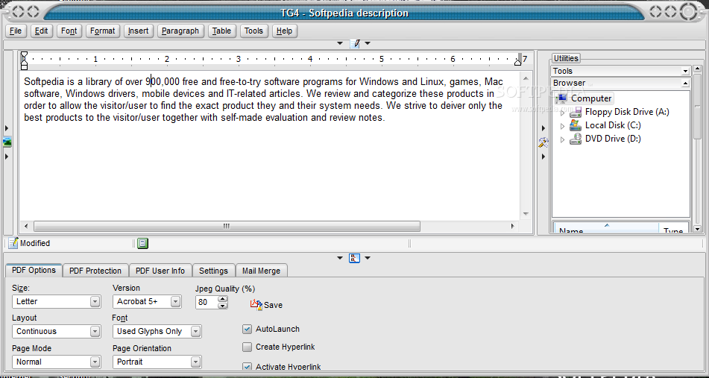
Task: Expand the Floppy Disk Drive (A:) node
Action: [x=562, y=113]
